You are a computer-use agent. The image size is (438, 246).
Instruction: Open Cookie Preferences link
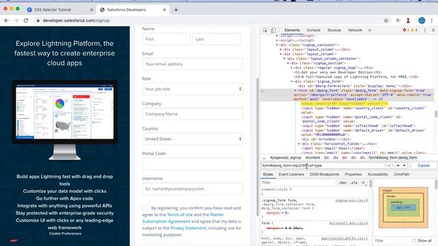click(65, 234)
